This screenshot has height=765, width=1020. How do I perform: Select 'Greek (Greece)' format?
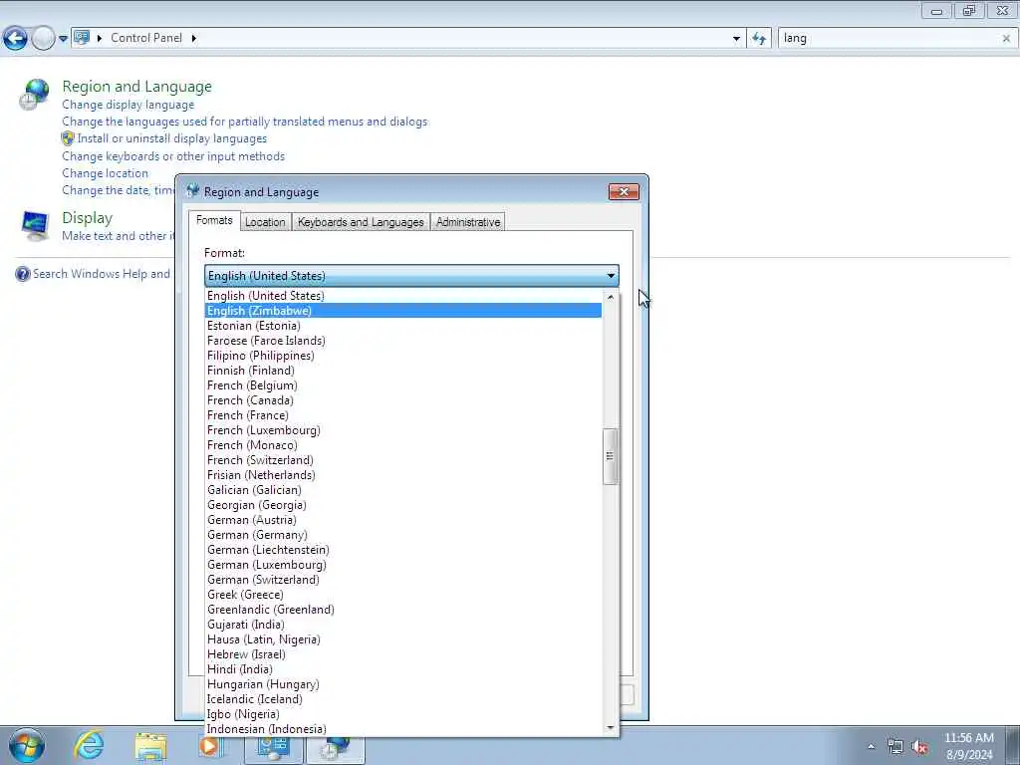[403, 596]
